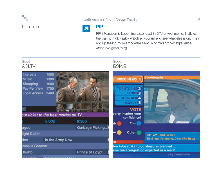Select the VIDEO NEWS 1 tab
This screenshot has height=173, width=223.
[x=128, y=79]
